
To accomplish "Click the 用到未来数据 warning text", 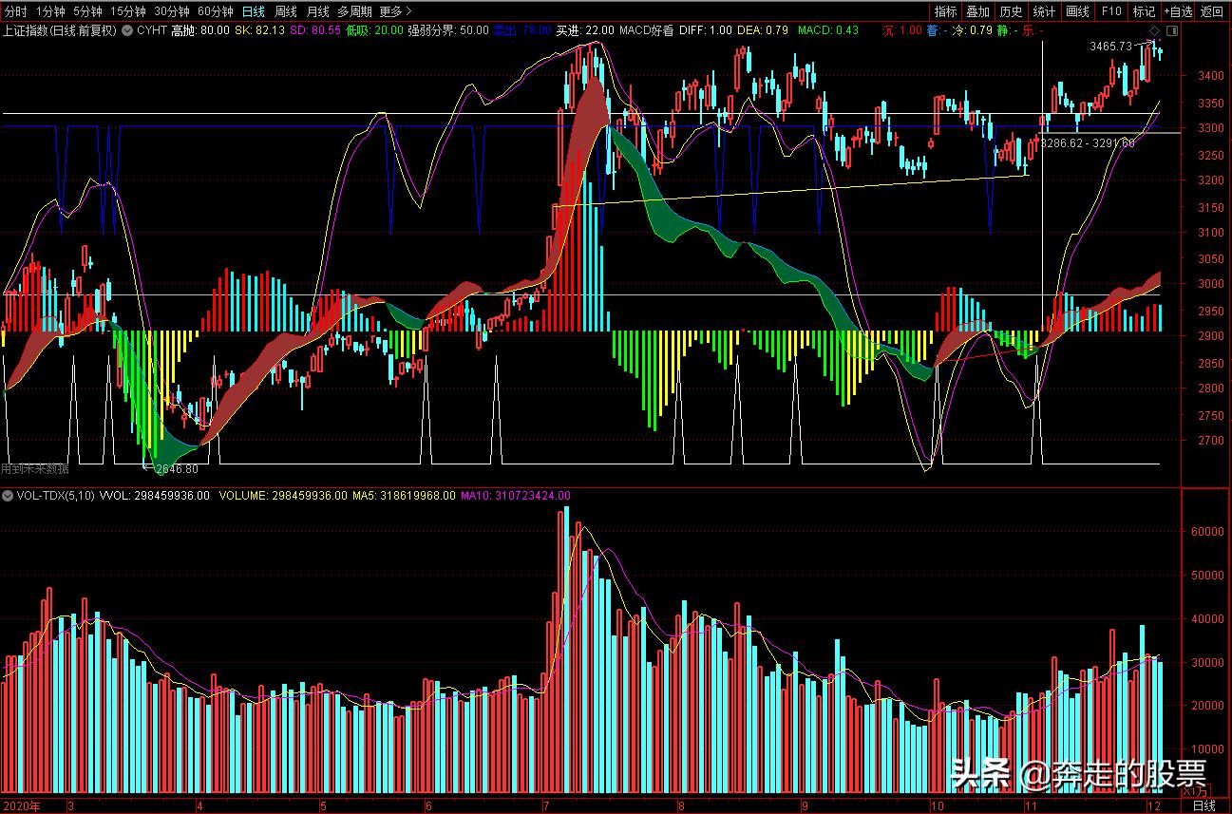I will [34, 468].
